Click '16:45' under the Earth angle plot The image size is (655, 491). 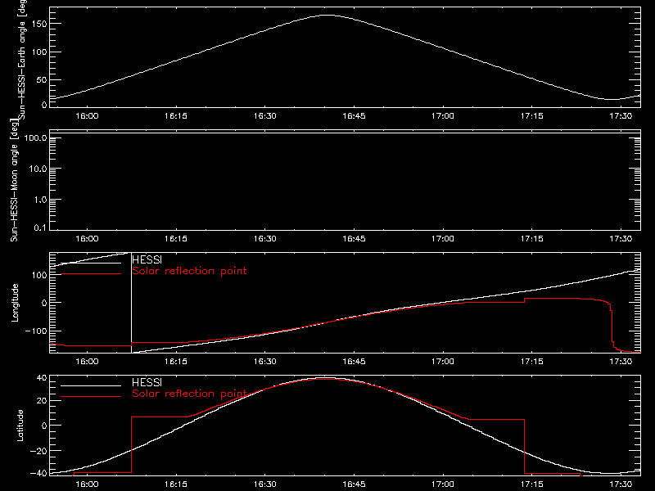pos(354,115)
